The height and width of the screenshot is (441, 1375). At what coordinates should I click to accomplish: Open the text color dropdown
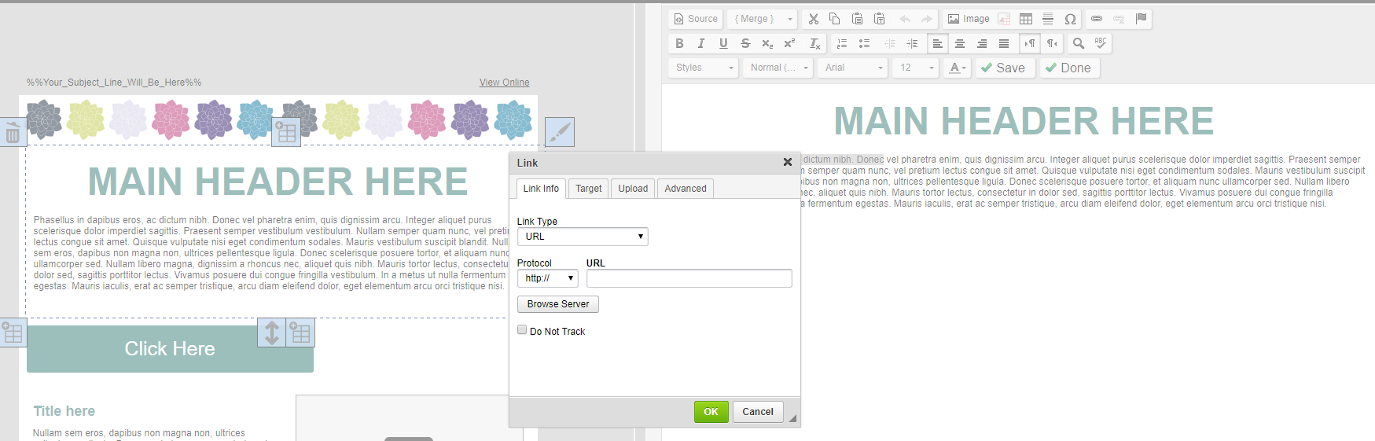tap(957, 68)
